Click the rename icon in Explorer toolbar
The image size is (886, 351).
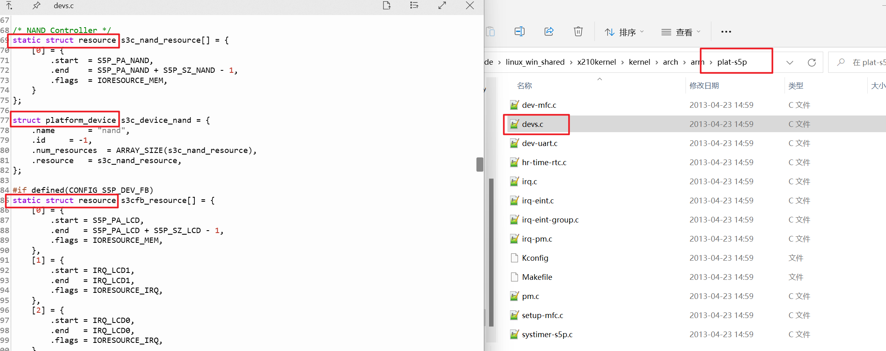520,31
